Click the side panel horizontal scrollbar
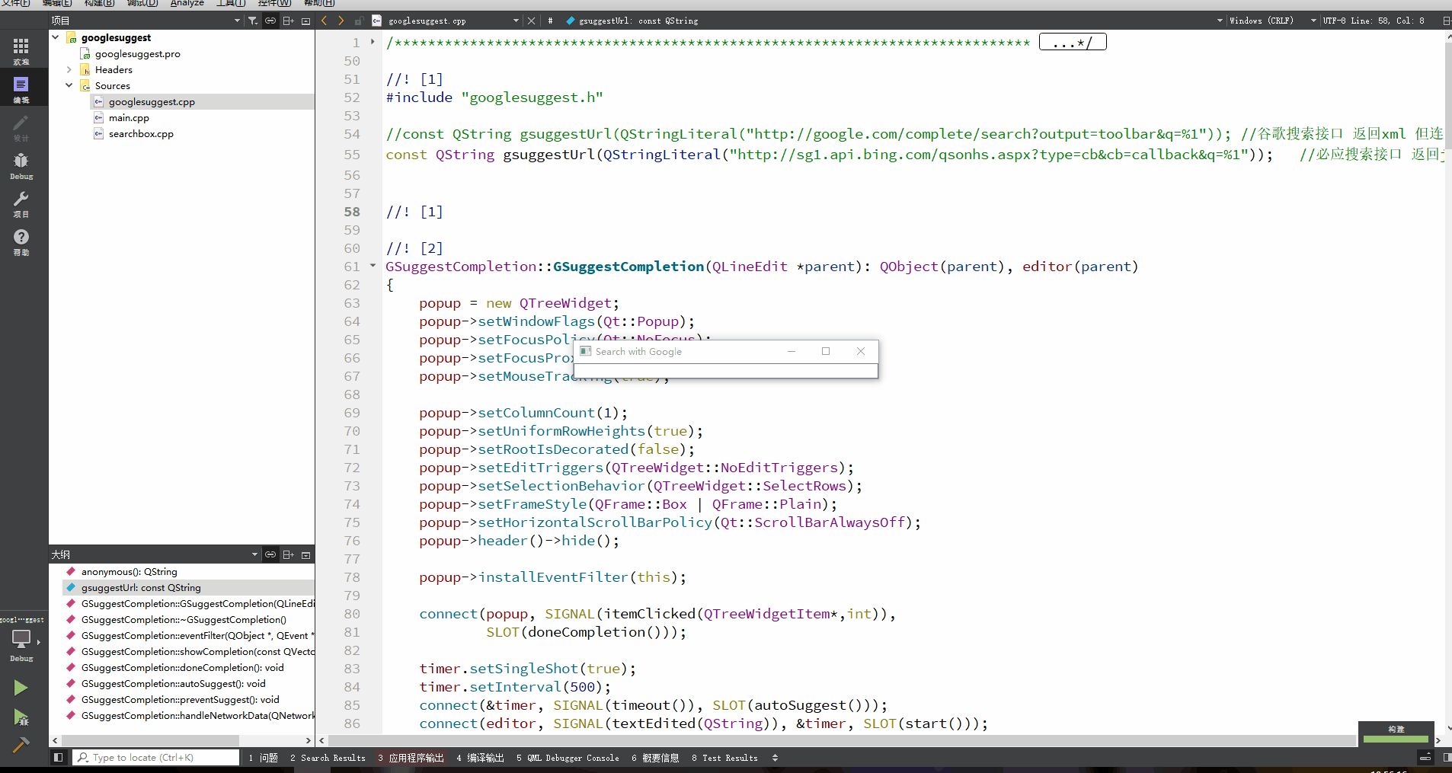 coord(151,740)
